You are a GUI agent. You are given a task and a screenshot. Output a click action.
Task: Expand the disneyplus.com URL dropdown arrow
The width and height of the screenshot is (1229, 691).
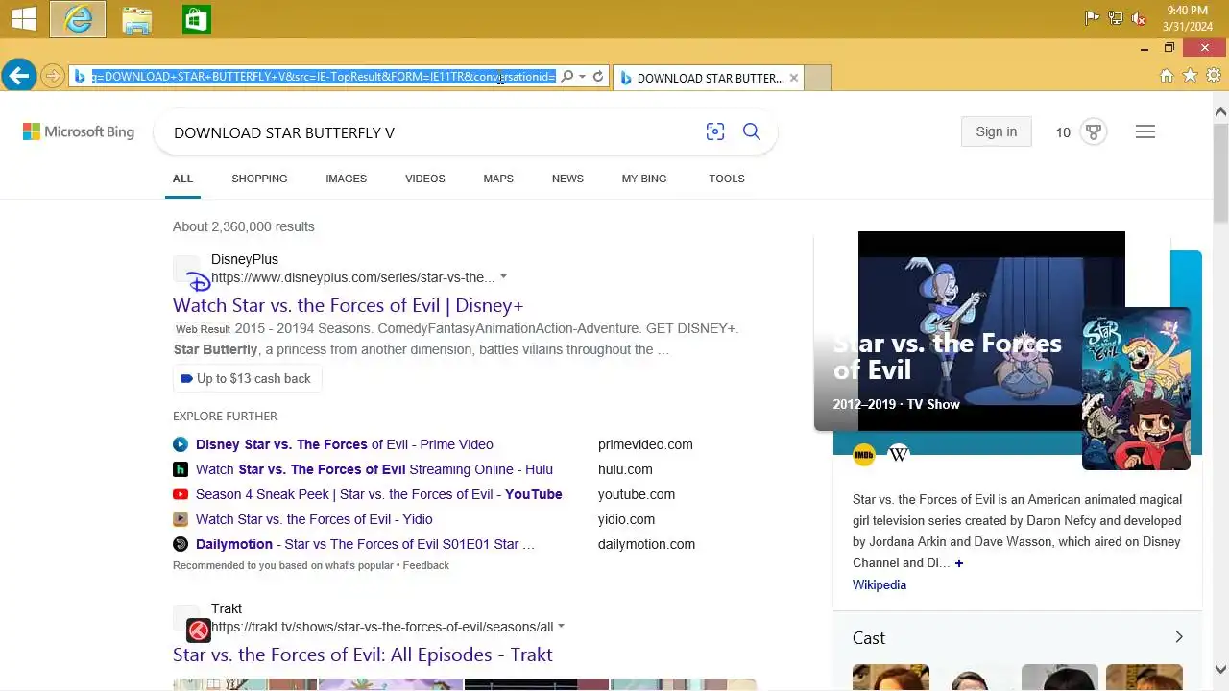pyautogui.click(x=503, y=277)
